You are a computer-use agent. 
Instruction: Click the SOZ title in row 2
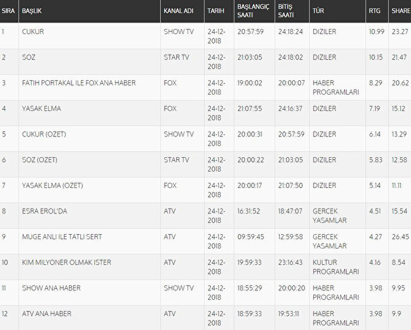click(28, 57)
